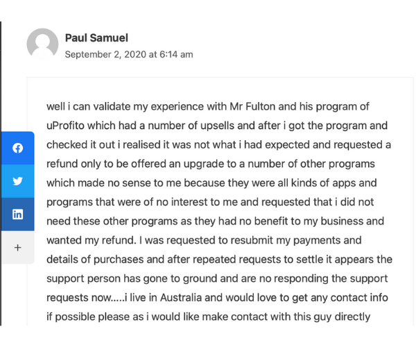Expand more share options with plus button
Image resolution: width=416 pixels, height=347 pixels.
(x=17, y=248)
